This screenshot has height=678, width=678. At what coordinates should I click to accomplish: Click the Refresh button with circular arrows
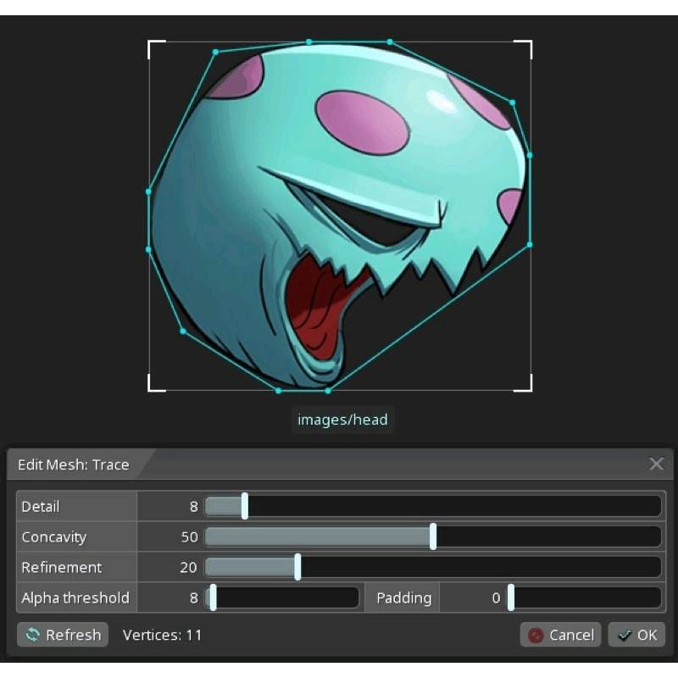[63, 635]
